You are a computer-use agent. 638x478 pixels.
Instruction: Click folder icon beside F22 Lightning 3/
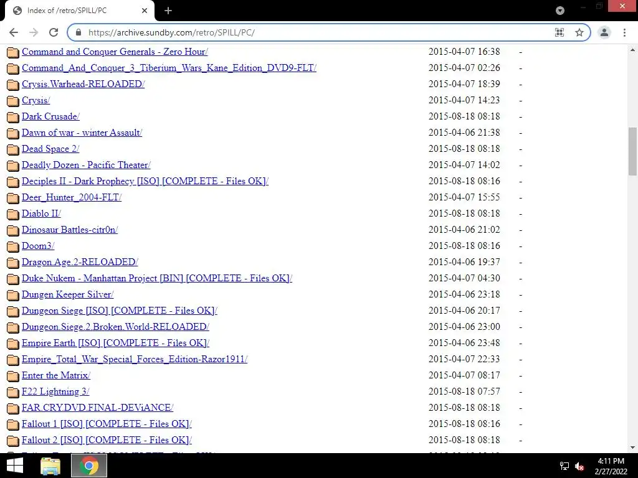point(13,392)
